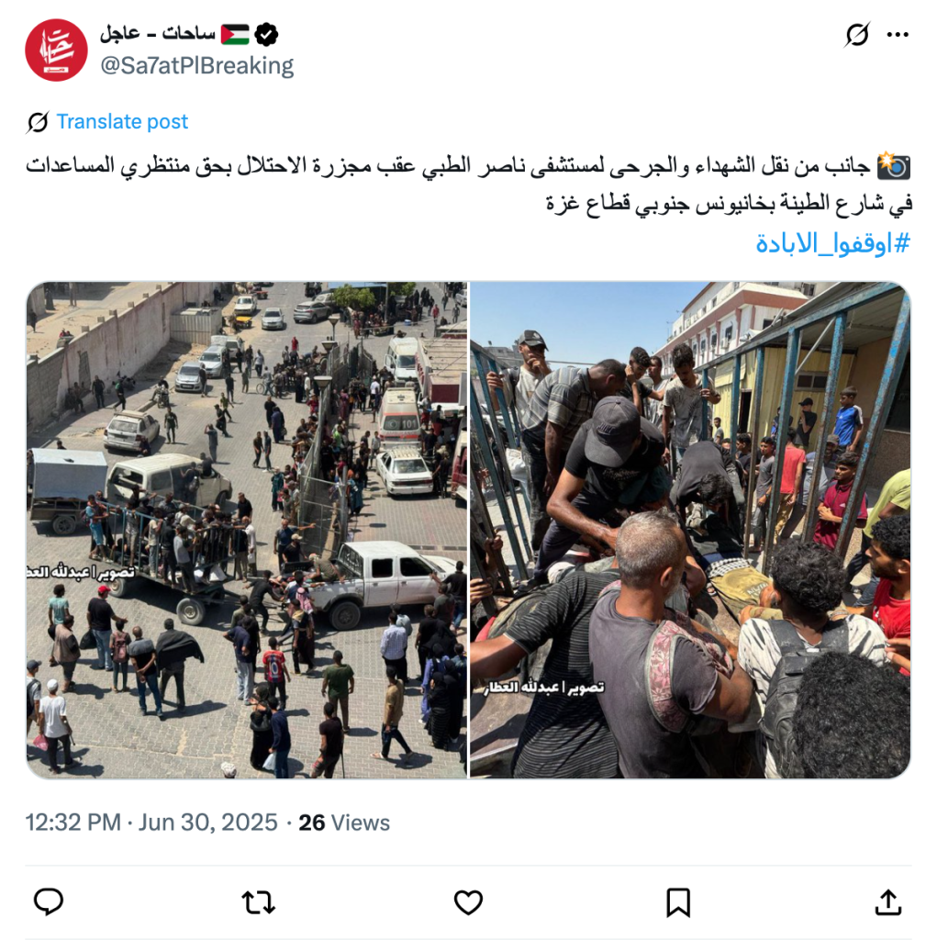The image size is (937, 940).
Task: Repost this tweet with the retweet icon
Action: tap(259, 902)
